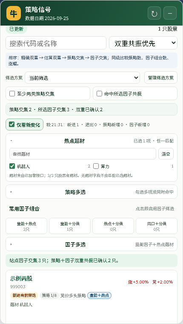Enable 至少两类策略交集 checkbox

(12, 94)
